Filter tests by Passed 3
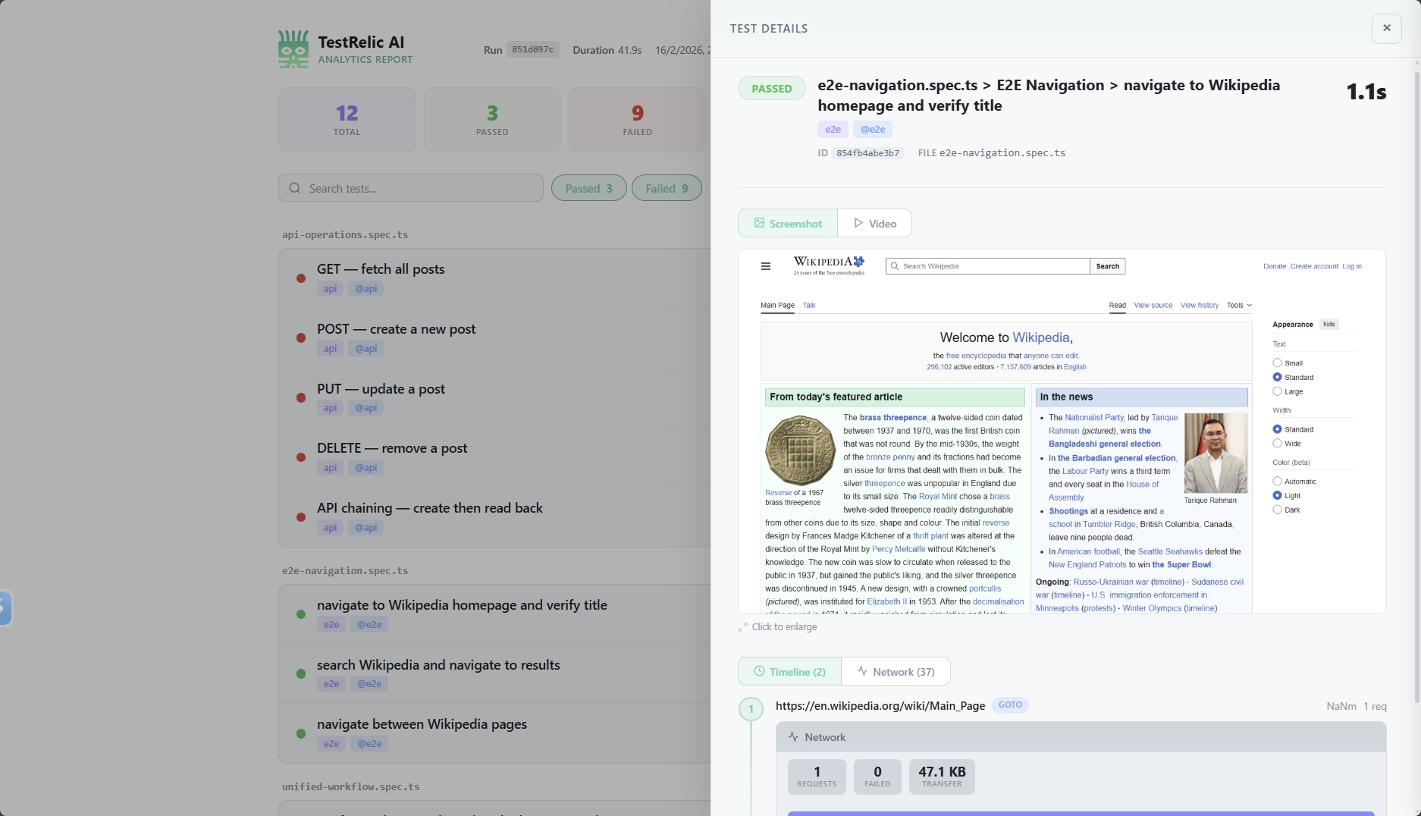This screenshot has height=816, width=1421. (x=589, y=188)
